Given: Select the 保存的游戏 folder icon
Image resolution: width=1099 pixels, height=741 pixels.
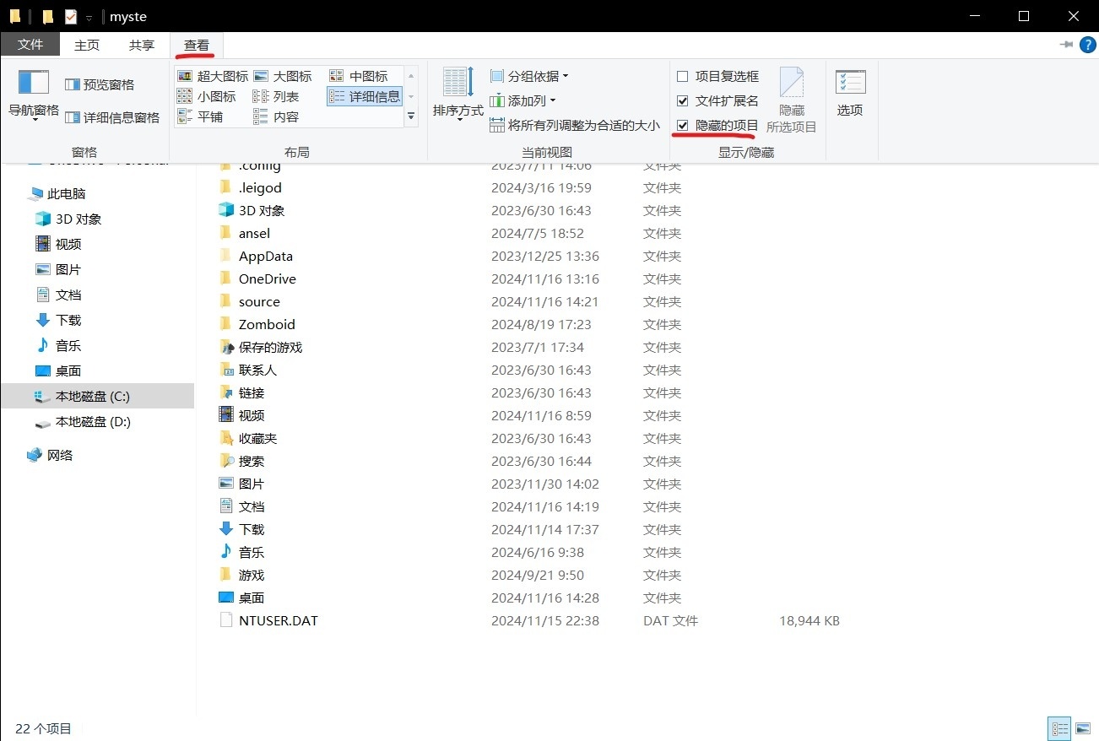Looking at the screenshot, I should [x=226, y=347].
